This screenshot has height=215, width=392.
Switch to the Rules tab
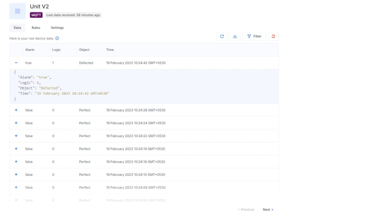click(36, 28)
